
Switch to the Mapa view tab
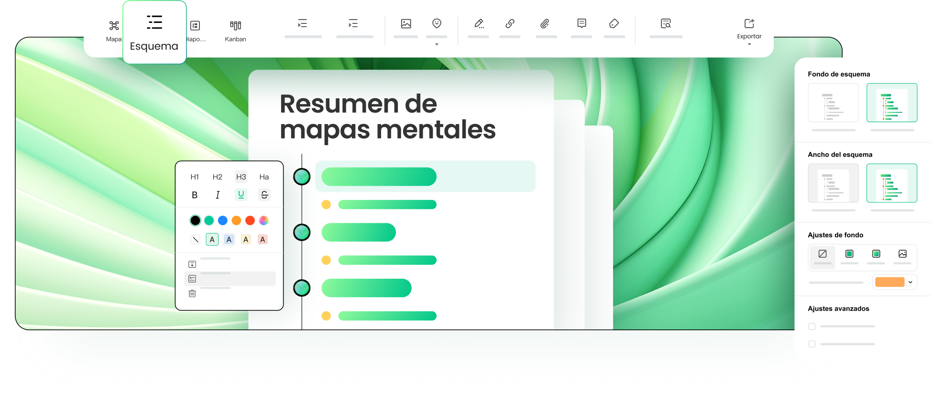point(114,31)
